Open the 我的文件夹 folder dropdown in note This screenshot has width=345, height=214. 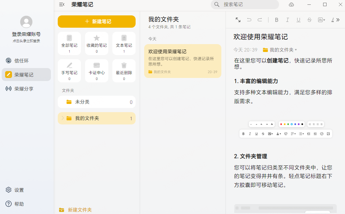280,50
